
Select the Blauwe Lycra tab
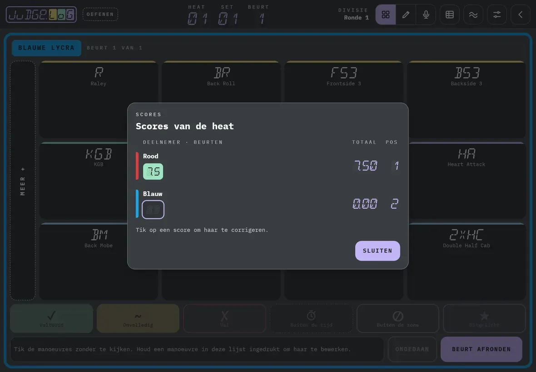pyautogui.click(x=46, y=48)
